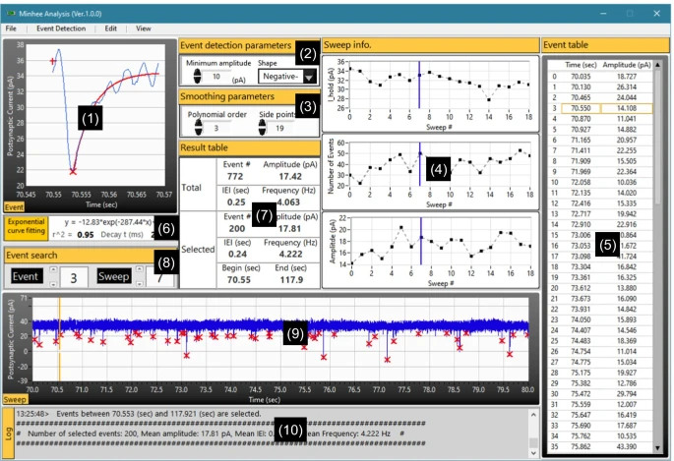Click the Minimum amplitude value field 10
This screenshot has height=461, width=674.
(216, 77)
